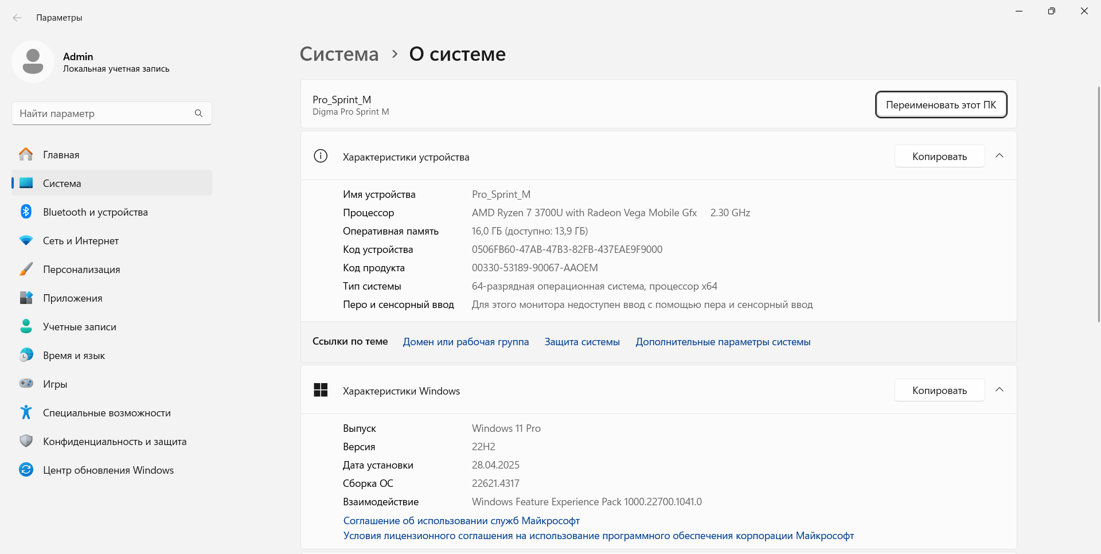Open the Приложения section
This screenshot has height=554, width=1101.
[112, 298]
